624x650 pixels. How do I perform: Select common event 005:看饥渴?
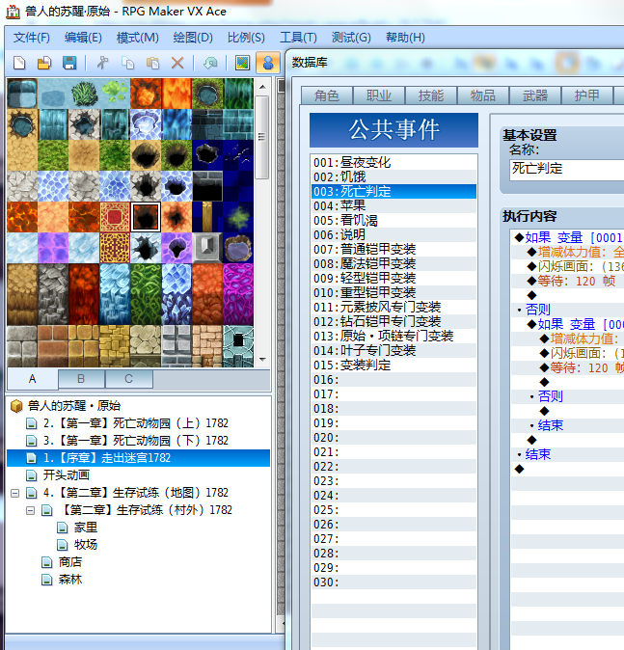click(x=393, y=221)
